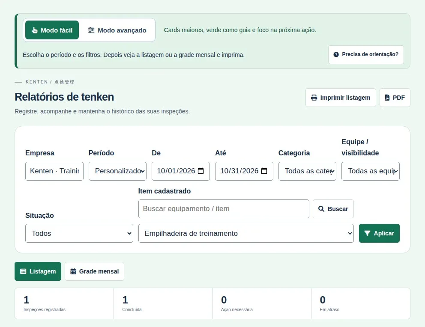Open the Categoria dropdown

pos(307,171)
